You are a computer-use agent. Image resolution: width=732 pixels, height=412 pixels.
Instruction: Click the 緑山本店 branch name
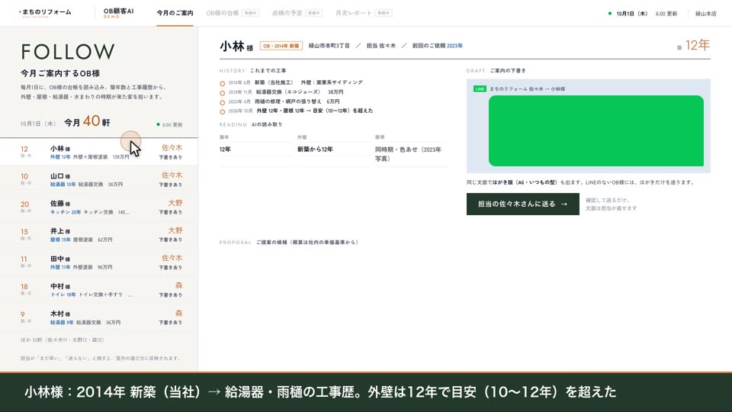coord(705,14)
